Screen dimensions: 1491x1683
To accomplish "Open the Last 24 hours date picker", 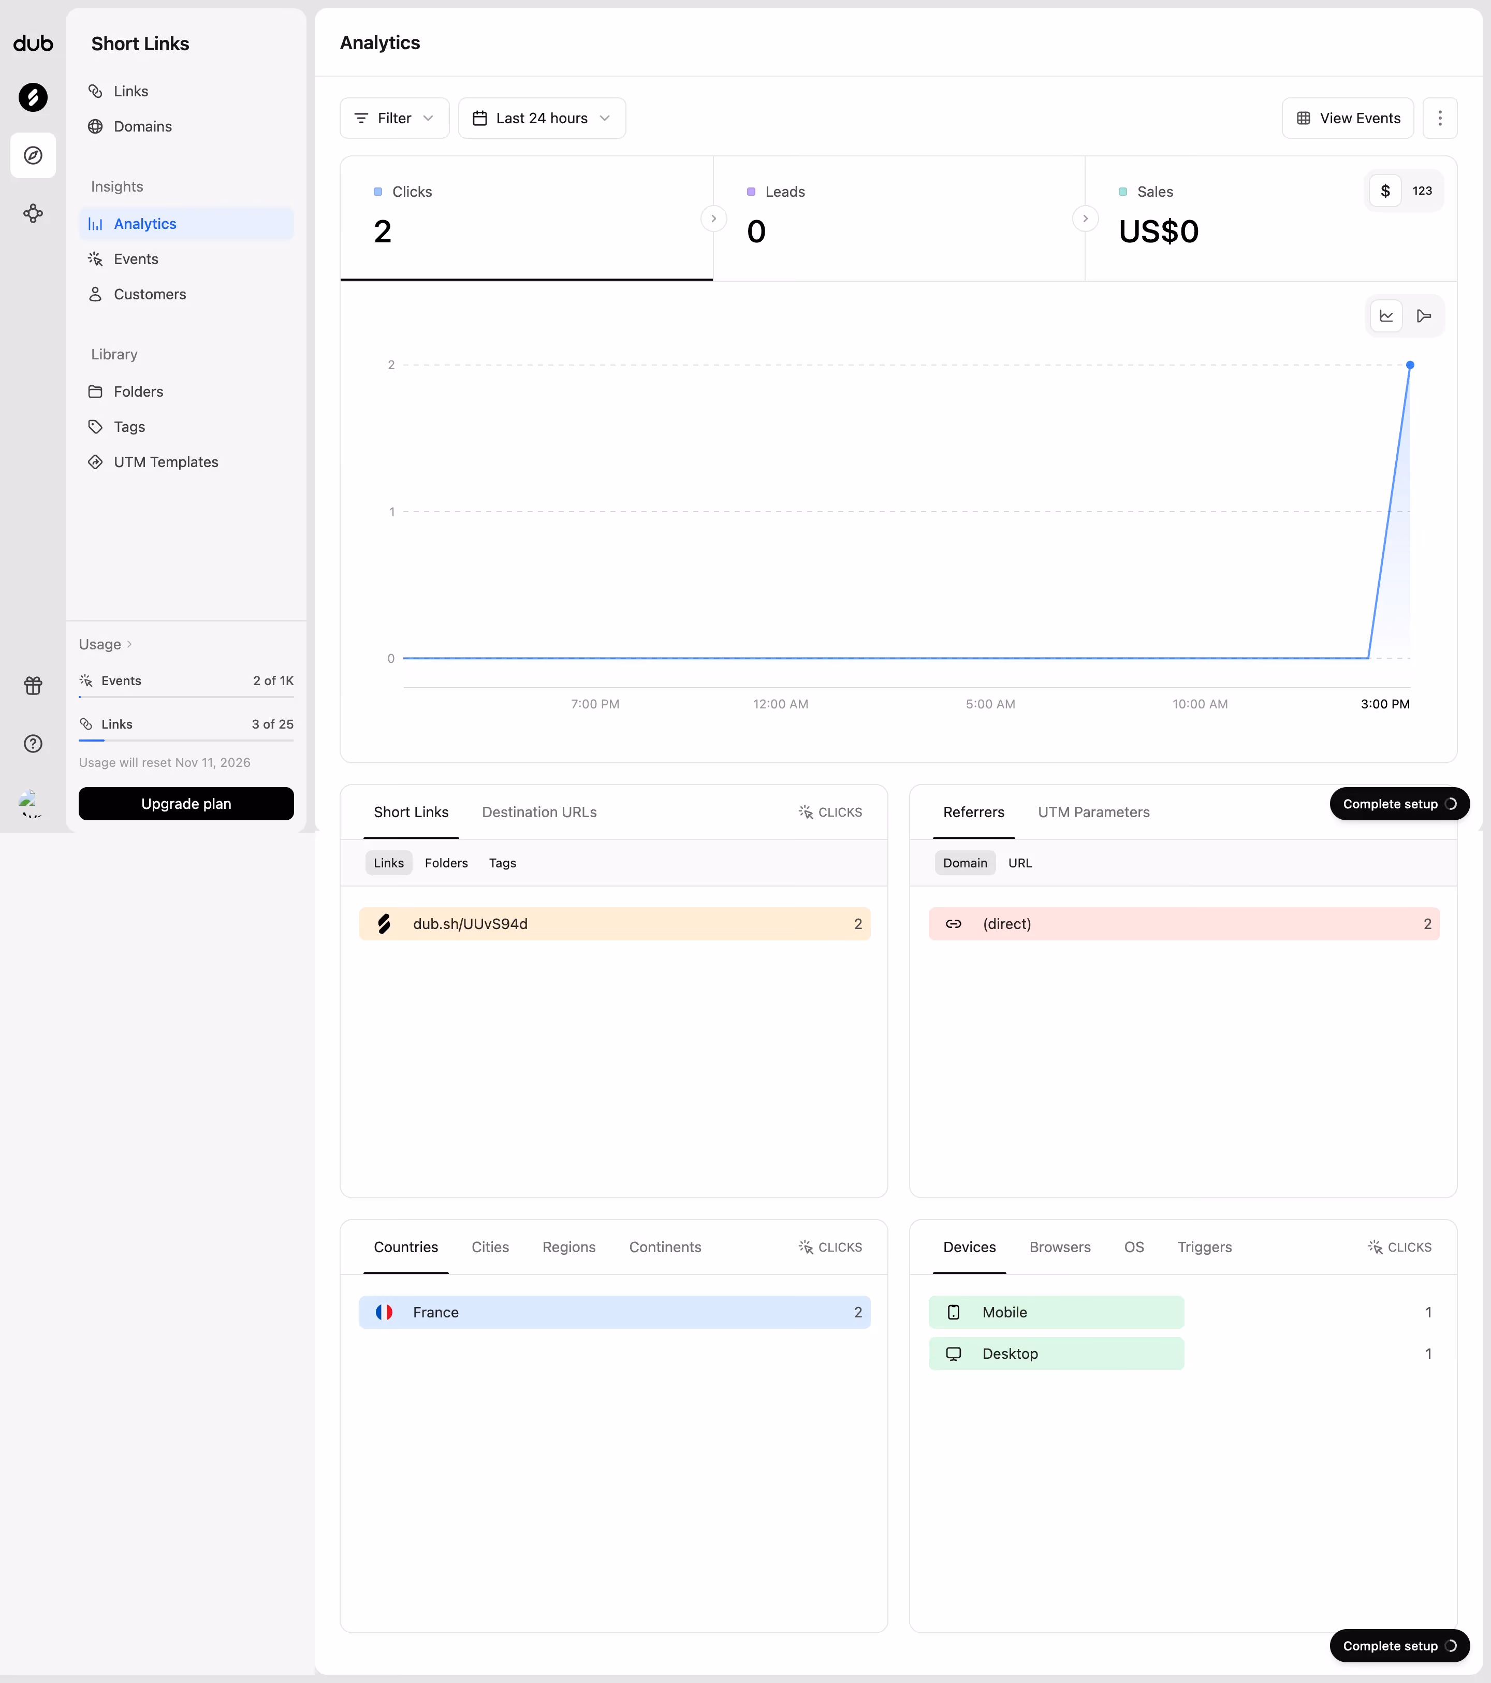I will click(x=542, y=119).
